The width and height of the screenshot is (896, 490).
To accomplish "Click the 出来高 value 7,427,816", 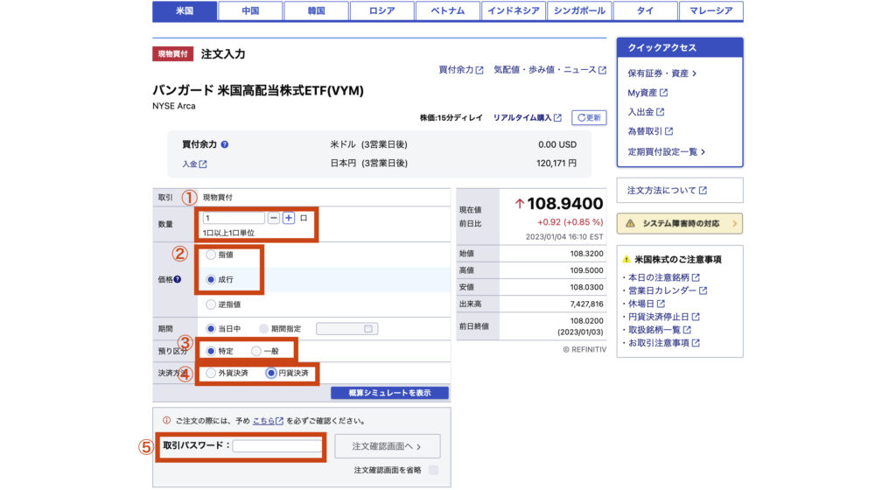I will point(586,304).
